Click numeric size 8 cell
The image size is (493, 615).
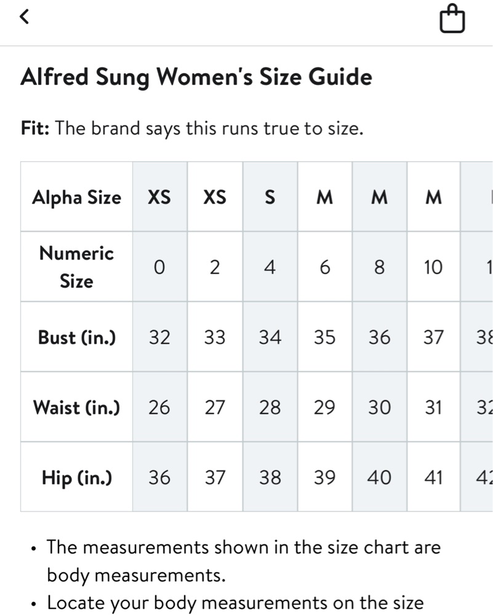(379, 267)
